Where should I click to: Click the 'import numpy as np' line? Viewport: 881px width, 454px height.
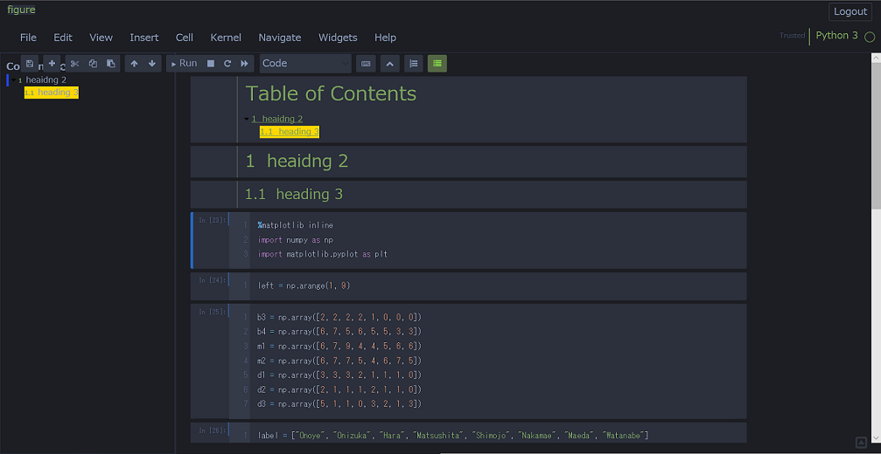pos(296,240)
